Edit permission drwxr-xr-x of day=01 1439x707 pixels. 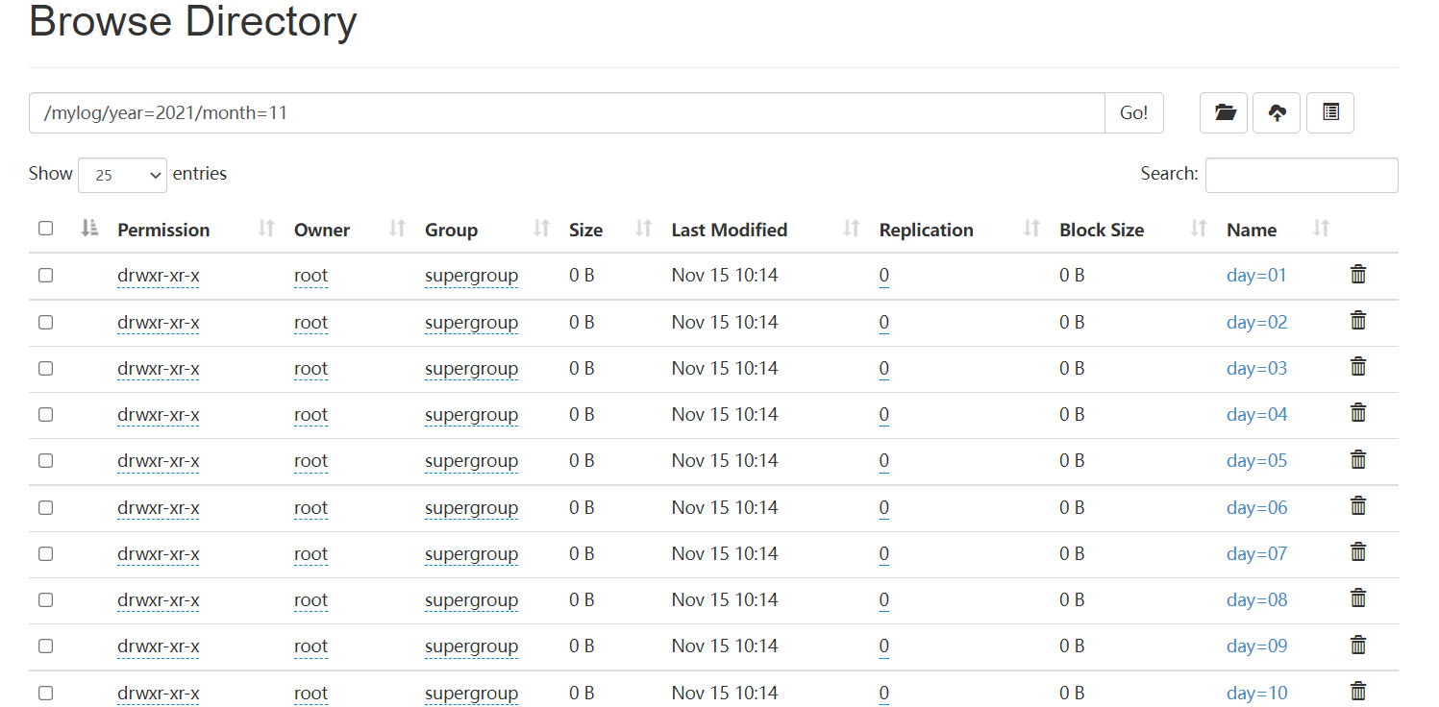pyautogui.click(x=159, y=276)
